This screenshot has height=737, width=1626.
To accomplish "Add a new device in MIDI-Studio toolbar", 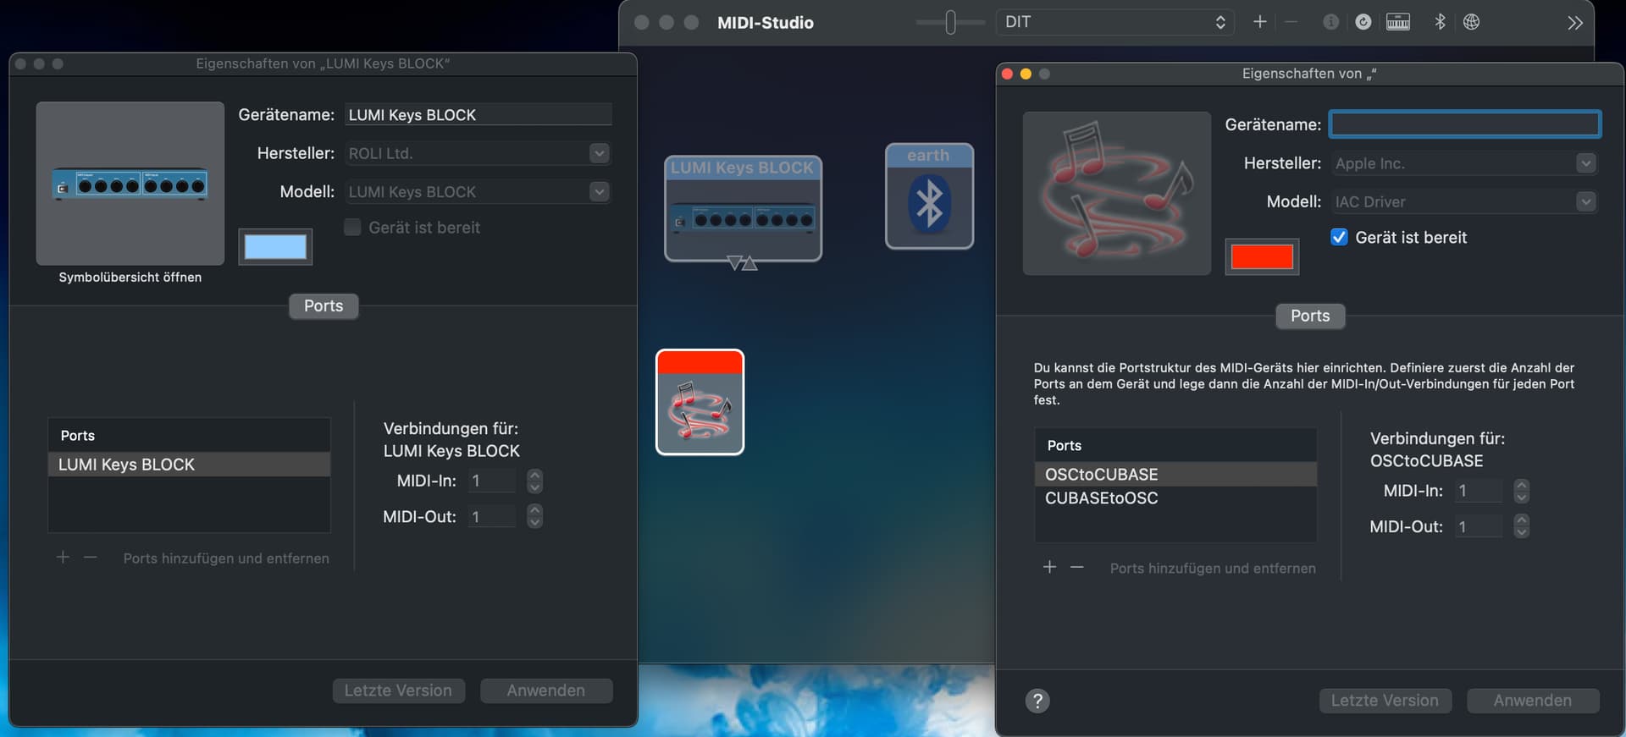I will tap(1260, 22).
